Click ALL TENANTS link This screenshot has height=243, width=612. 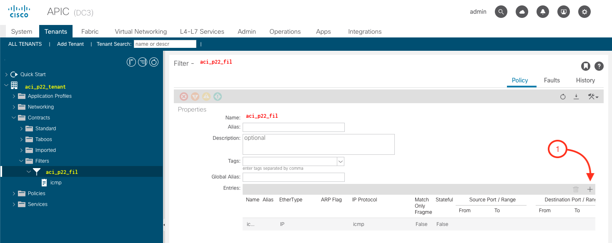coord(25,44)
